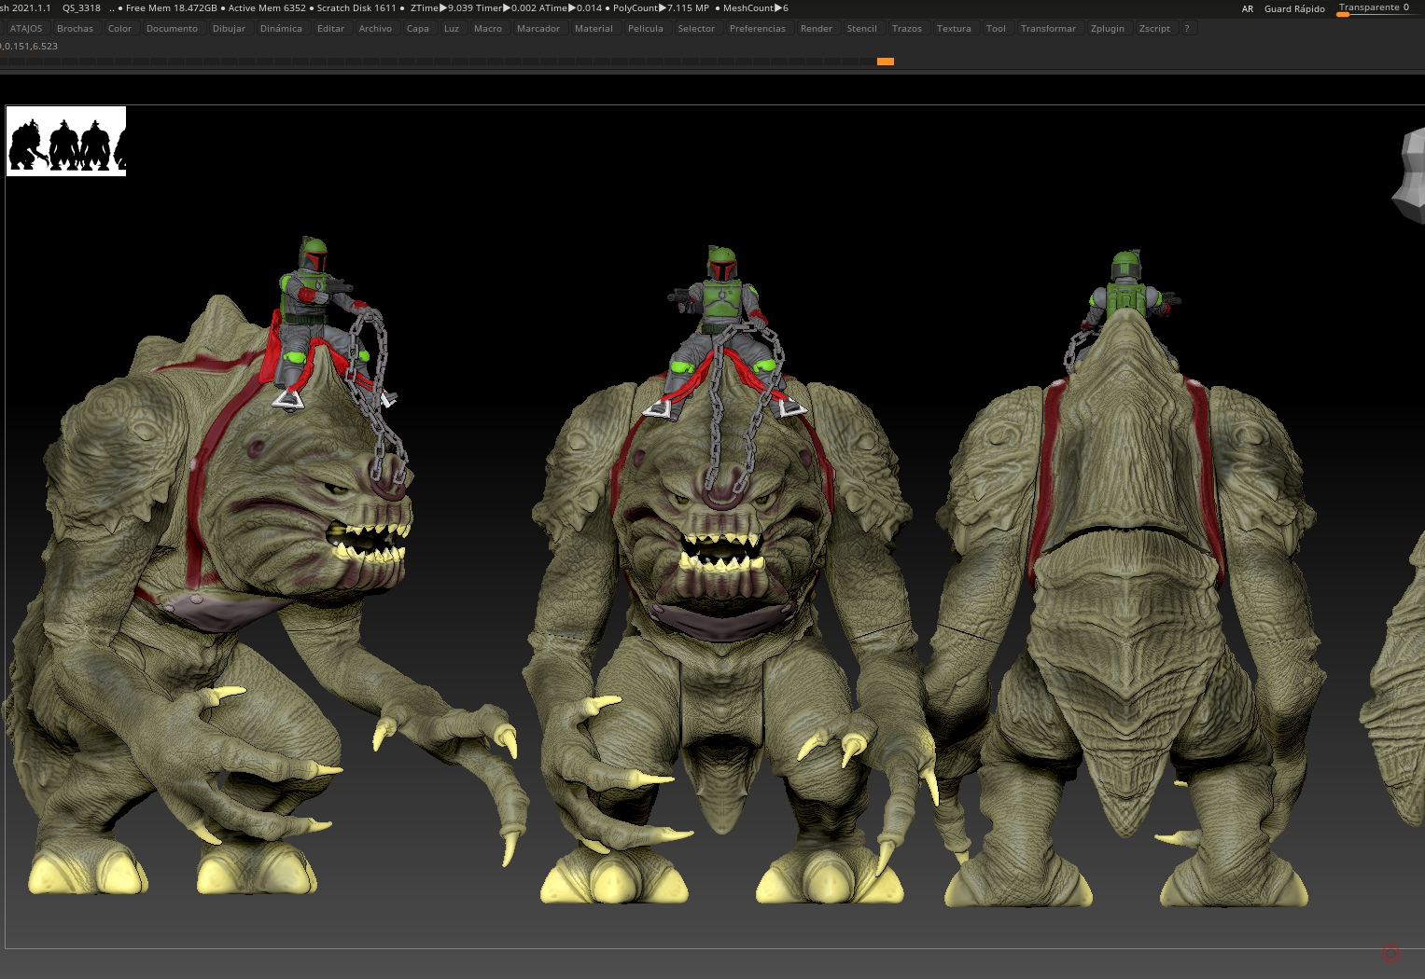Click the ZTime 9.039 readout

click(441, 8)
